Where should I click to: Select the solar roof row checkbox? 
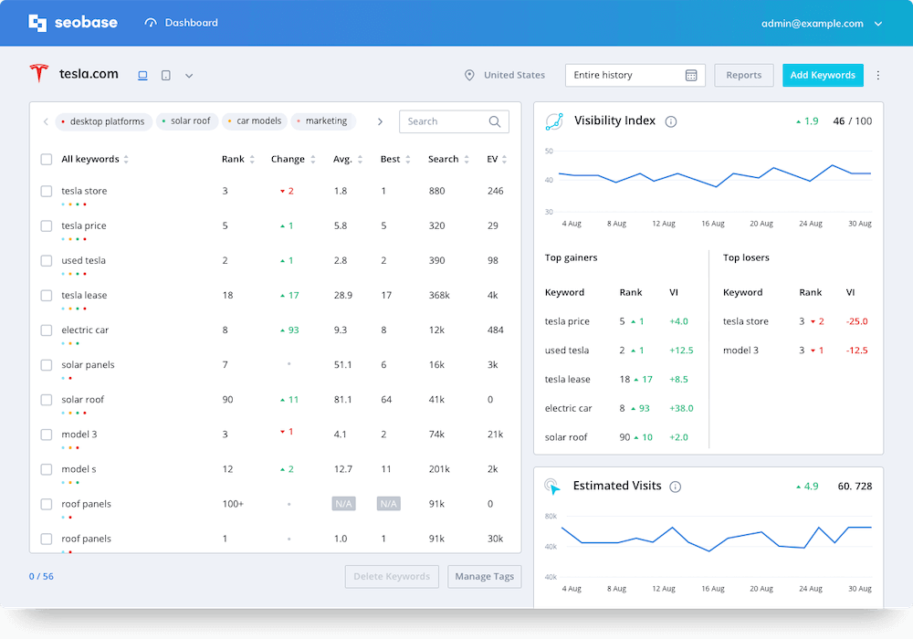[x=47, y=400]
